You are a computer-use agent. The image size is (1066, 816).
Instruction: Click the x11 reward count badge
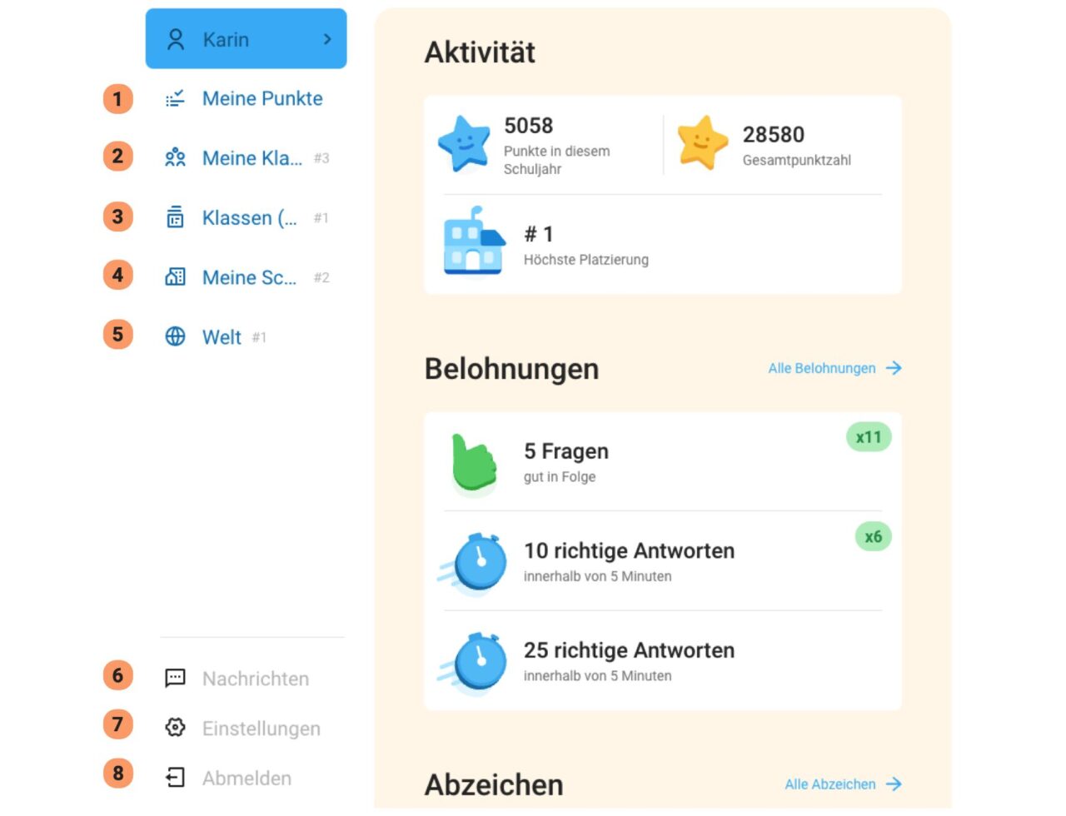click(868, 436)
